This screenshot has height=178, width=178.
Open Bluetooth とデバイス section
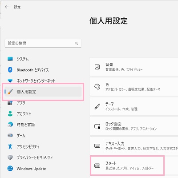[43, 70]
